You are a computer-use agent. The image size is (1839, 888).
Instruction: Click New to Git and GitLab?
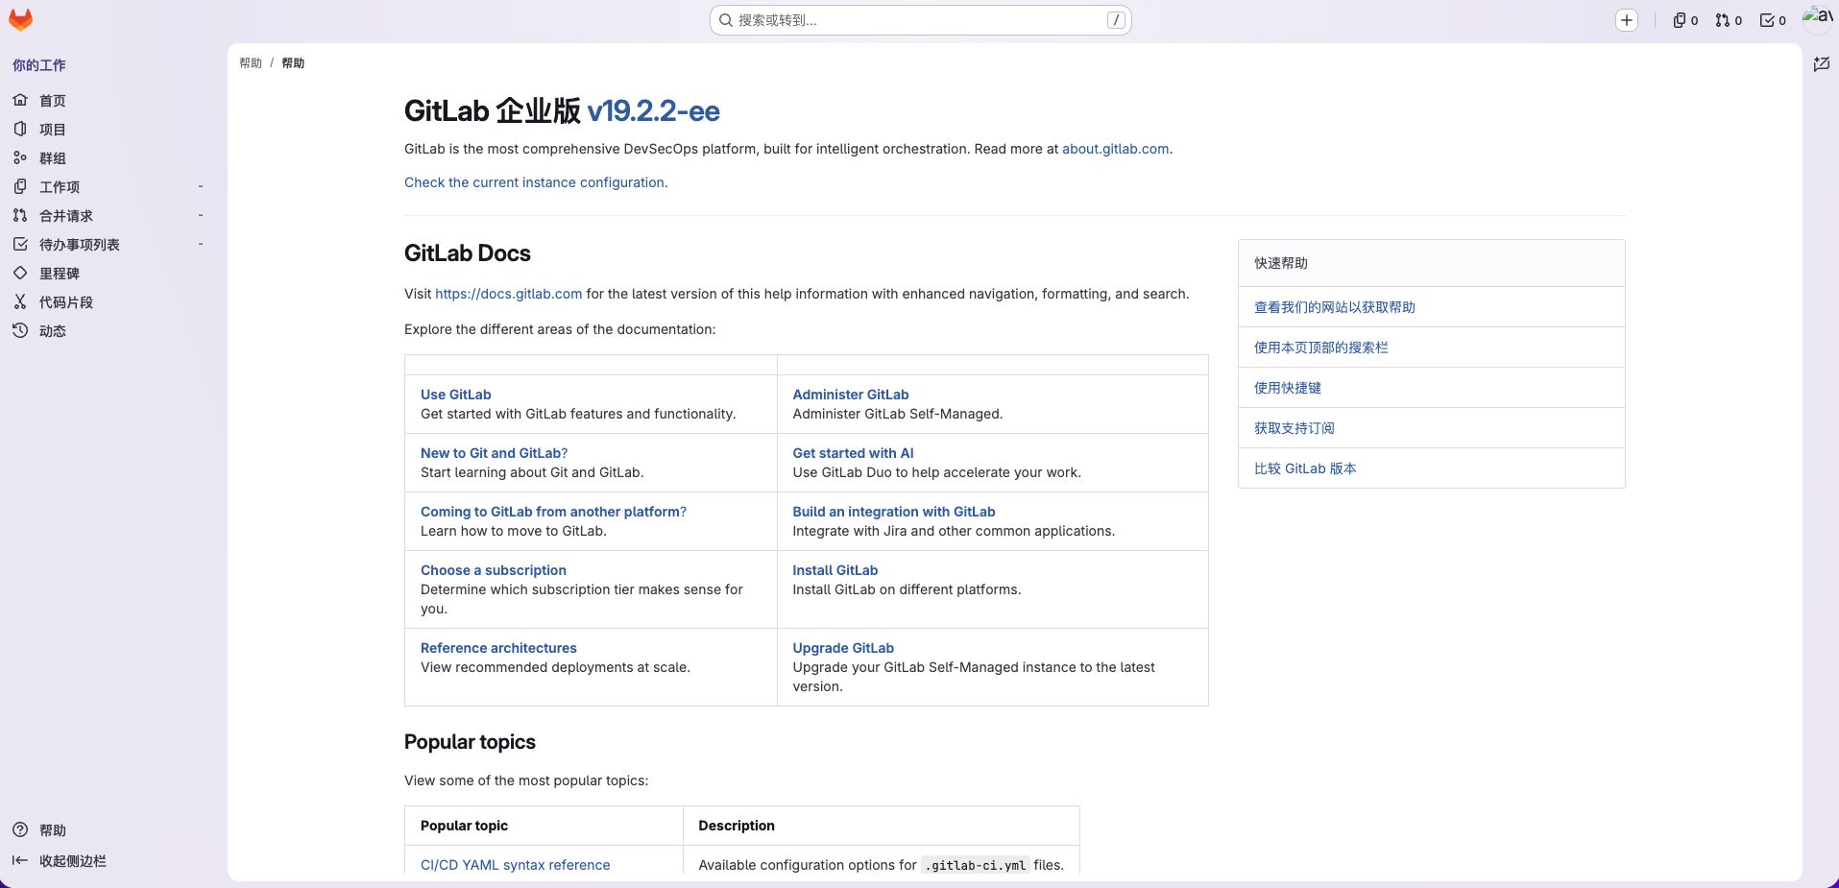tap(495, 453)
